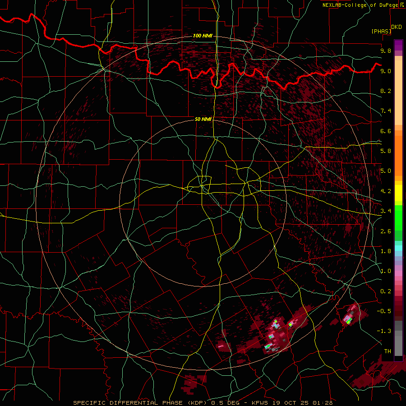Click the 7.4 scale value
This screenshot has width=406, height=406.
tap(386, 111)
